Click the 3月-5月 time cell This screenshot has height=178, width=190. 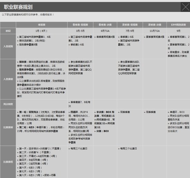point(80,31)
